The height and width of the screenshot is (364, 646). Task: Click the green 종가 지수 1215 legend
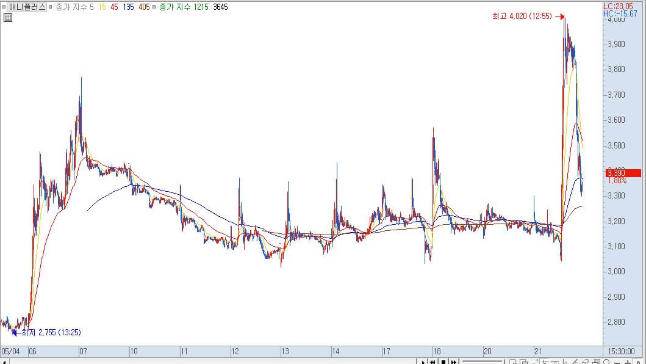184,7
